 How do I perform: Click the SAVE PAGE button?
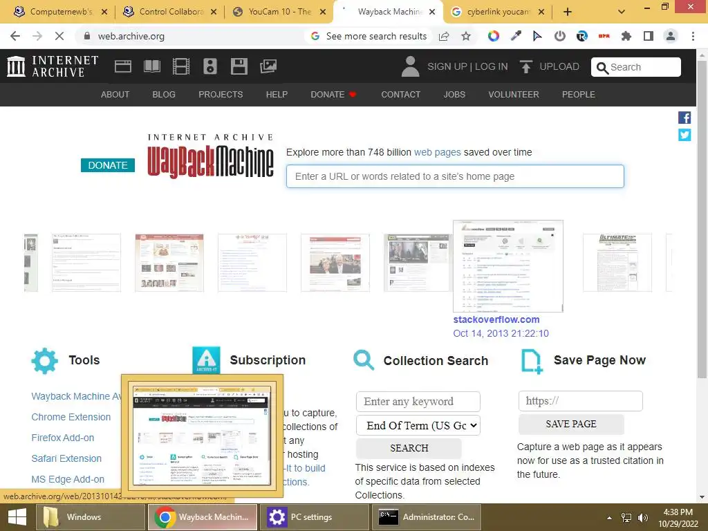click(x=571, y=424)
